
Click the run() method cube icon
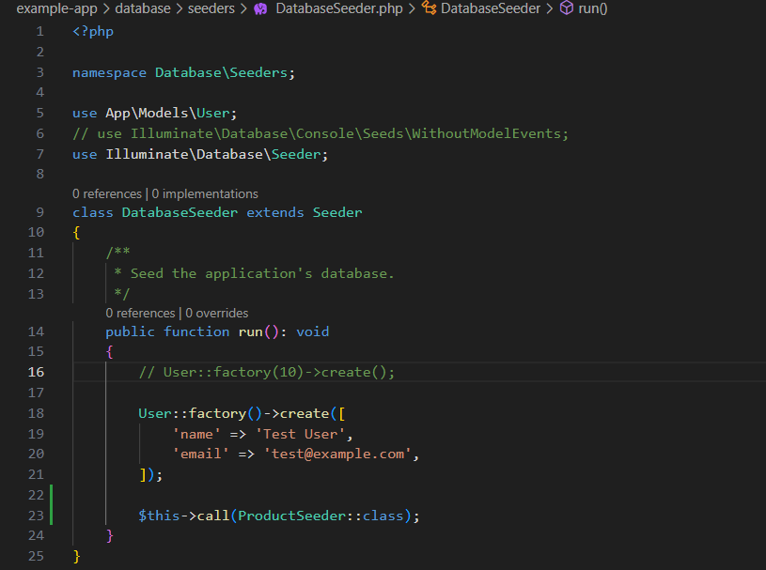(566, 8)
